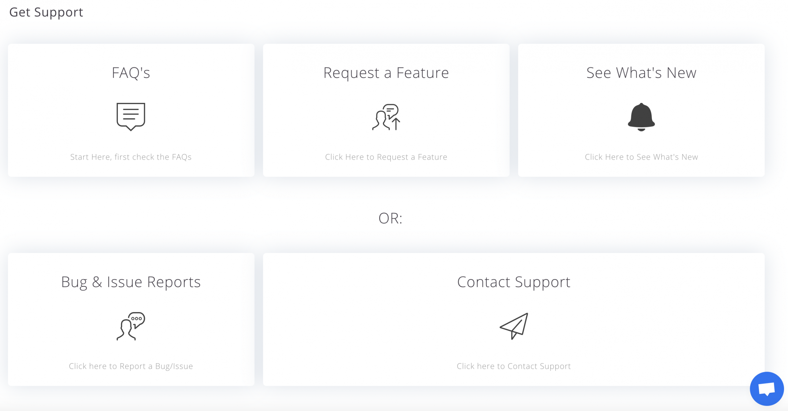Click 'Click Here to Request a Feature' text

(386, 157)
